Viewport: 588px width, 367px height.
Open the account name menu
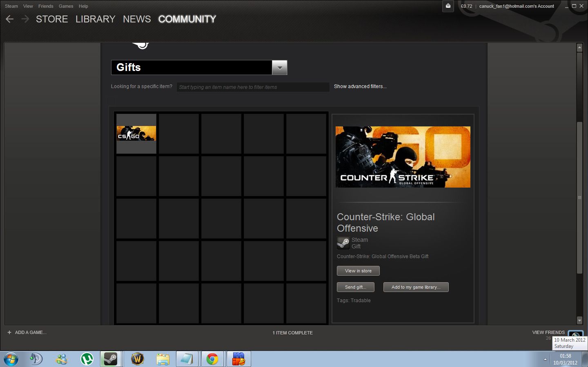[x=517, y=6]
